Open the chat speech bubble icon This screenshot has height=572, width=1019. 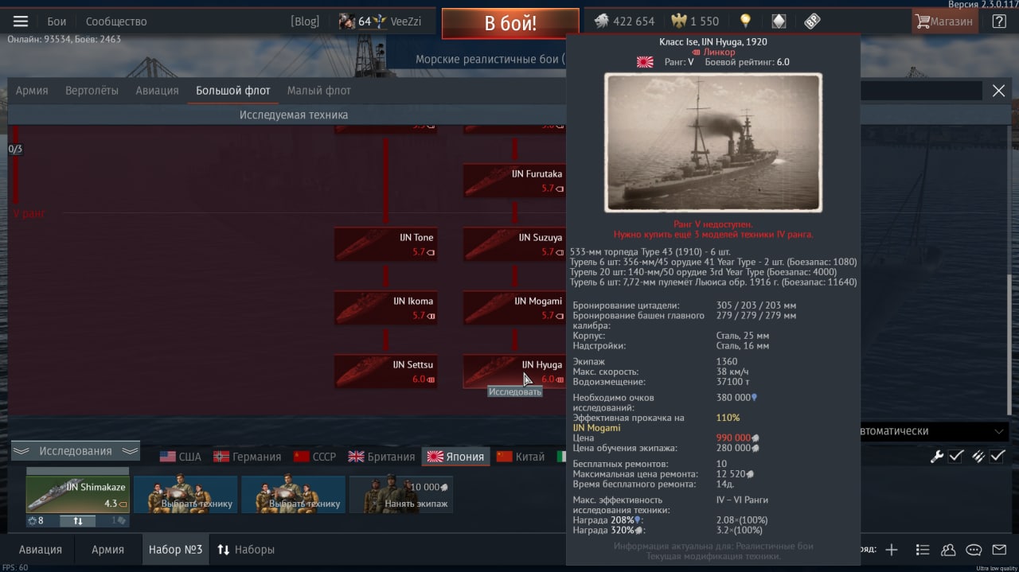[x=974, y=550]
